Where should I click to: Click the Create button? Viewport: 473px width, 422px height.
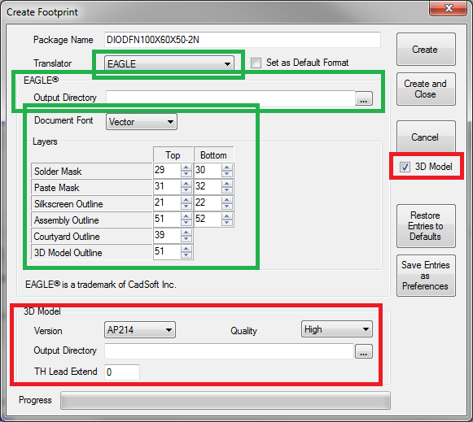point(426,50)
